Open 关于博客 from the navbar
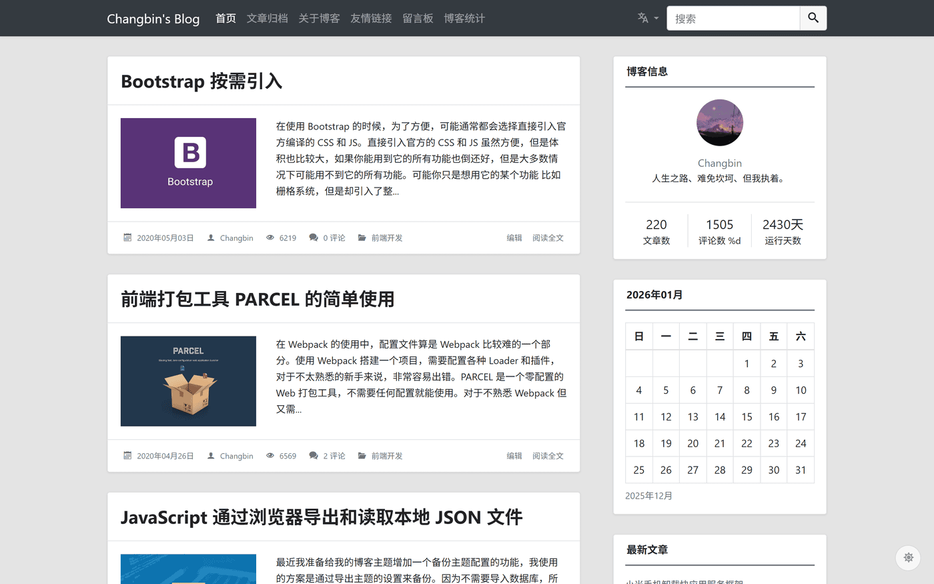934x584 pixels. pyautogui.click(x=319, y=18)
